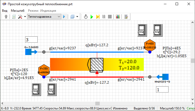Expand the arrow beside the tools icon

point(25,17)
